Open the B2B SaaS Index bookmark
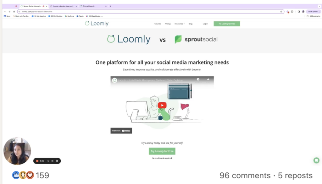The height and width of the screenshot is (184, 322). pos(94,16)
